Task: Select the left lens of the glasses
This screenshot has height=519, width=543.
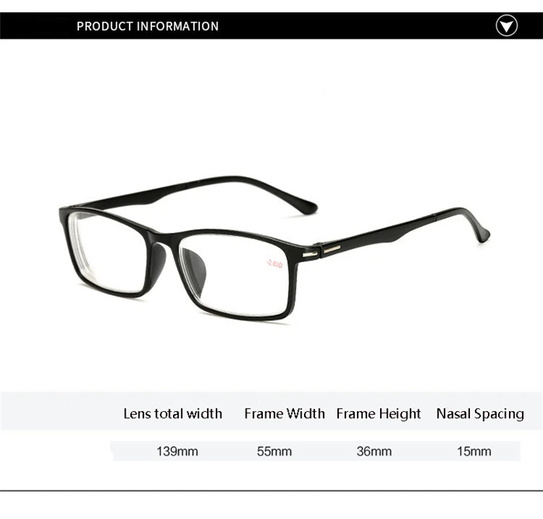Action: pyautogui.click(x=108, y=253)
